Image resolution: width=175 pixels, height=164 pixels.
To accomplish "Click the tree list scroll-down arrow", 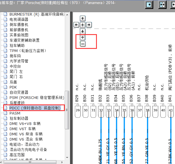I will (x=67, y=158).
